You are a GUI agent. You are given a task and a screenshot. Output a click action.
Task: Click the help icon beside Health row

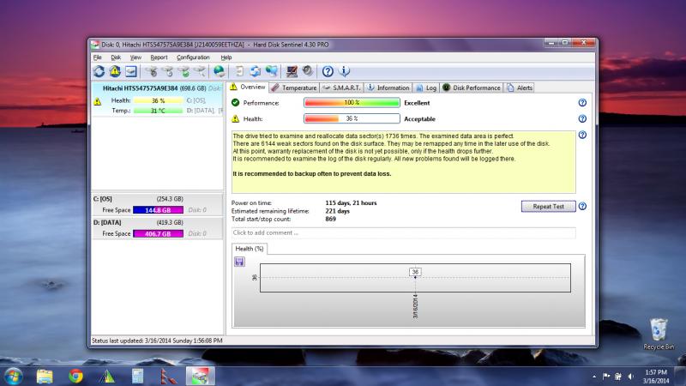pos(582,118)
